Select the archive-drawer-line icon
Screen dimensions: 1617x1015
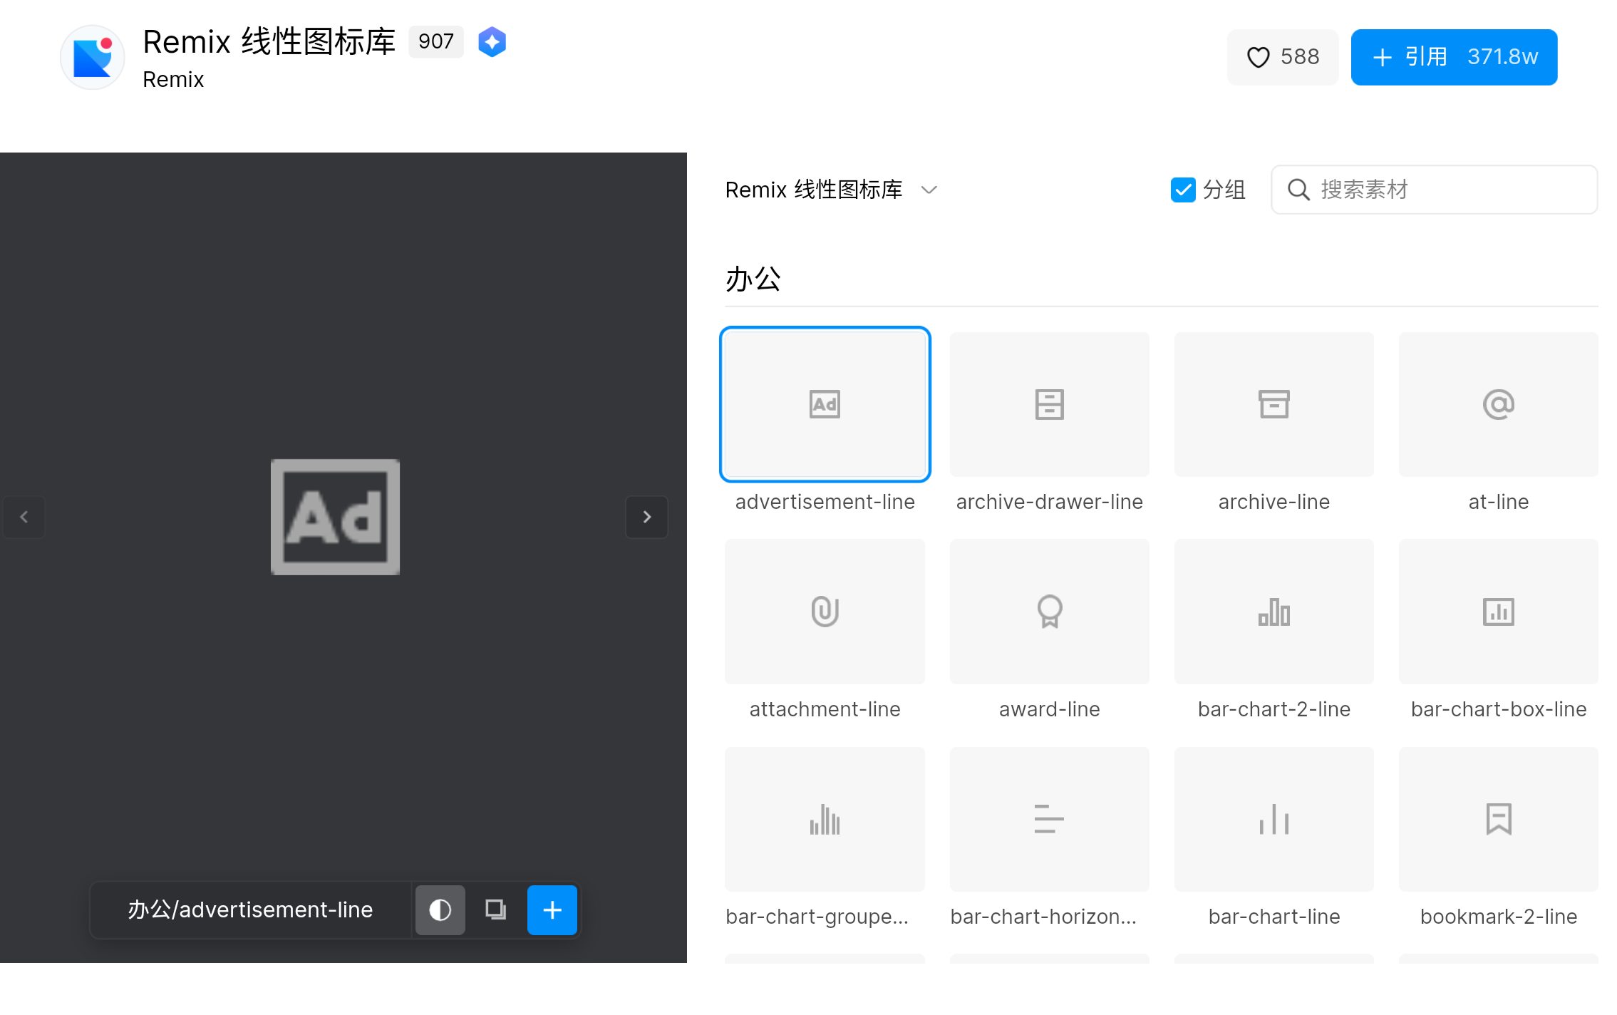1049,404
